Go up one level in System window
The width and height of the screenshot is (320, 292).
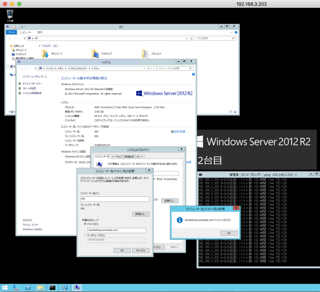coord(36,68)
